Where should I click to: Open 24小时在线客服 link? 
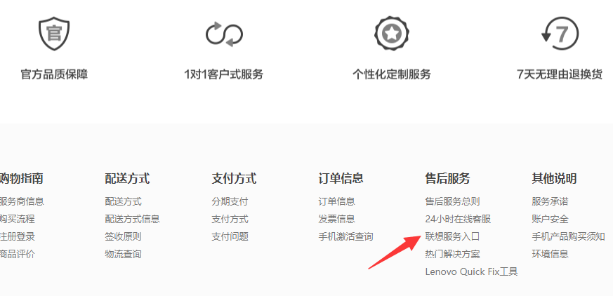[x=457, y=219]
